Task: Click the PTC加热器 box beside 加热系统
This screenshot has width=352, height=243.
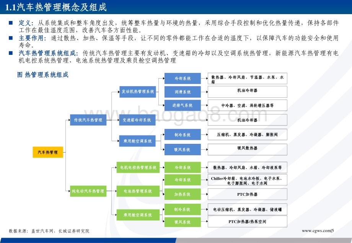Action: (x=248, y=194)
